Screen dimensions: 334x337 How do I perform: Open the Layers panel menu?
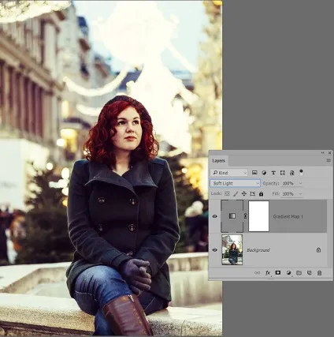point(328,160)
